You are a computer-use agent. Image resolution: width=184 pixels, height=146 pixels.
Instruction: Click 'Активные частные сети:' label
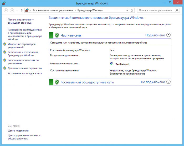point(64,64)
